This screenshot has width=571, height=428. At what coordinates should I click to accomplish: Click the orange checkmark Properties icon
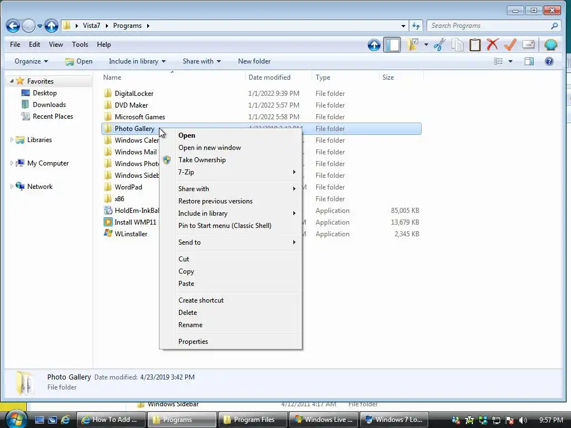pyautogui.click(x=510, y=45)
